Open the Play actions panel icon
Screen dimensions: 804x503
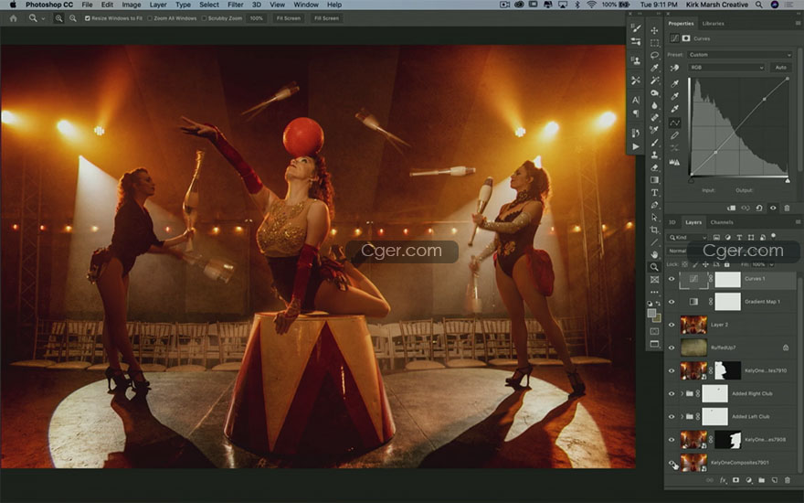tap(636, 147)
